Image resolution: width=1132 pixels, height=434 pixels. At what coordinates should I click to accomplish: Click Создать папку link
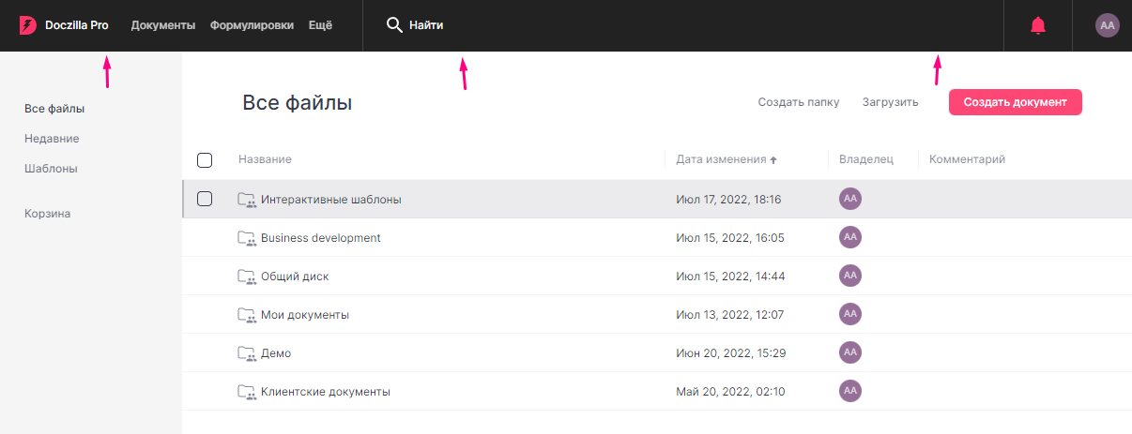pyautogui.click(x=799, y=102)
